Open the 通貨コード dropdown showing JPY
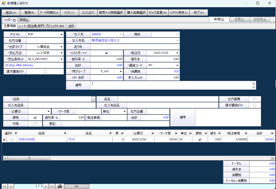The width and height of the screenshot is (276, 189). [178, 65]
